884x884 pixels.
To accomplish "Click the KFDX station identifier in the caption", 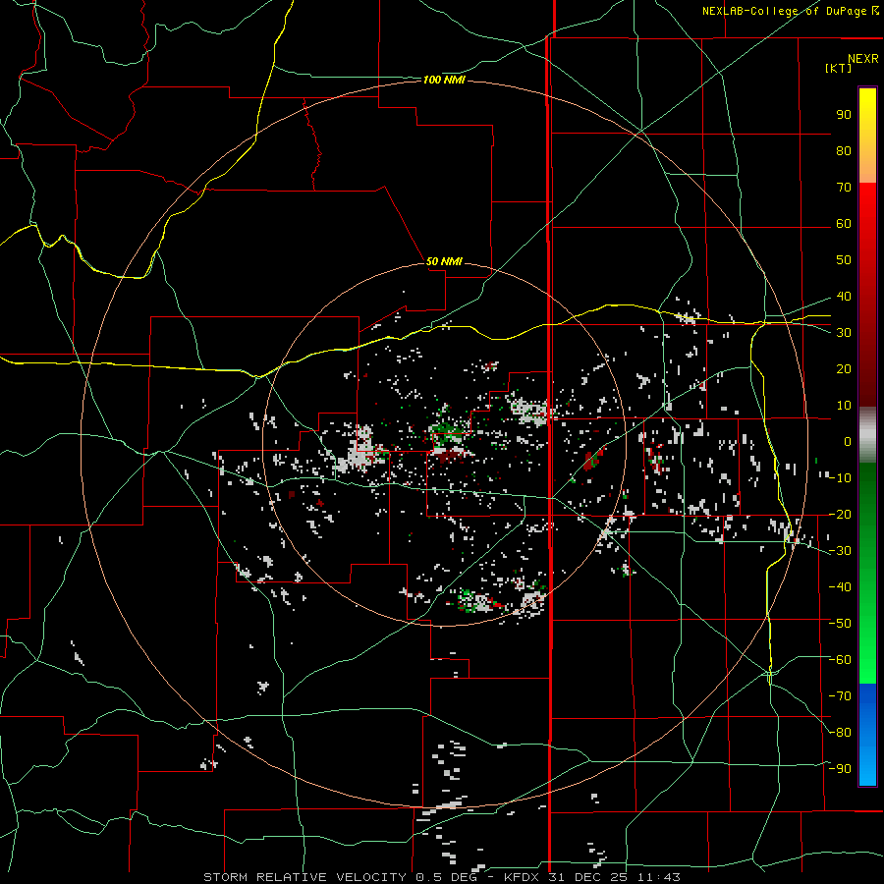I will click(522, 877).
